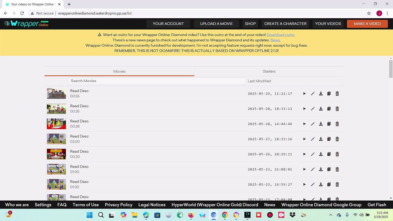Open Who we are footer link
393x221 pixels.
point(17,205)
